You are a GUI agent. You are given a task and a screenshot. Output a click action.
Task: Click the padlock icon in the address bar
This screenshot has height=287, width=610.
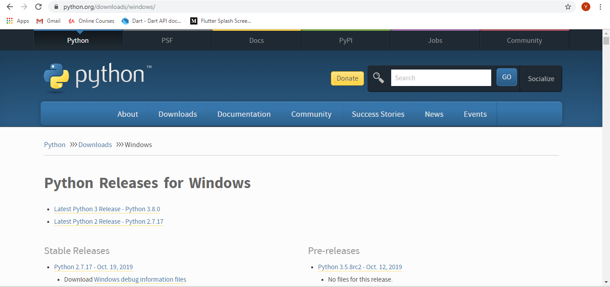(56, 7)
